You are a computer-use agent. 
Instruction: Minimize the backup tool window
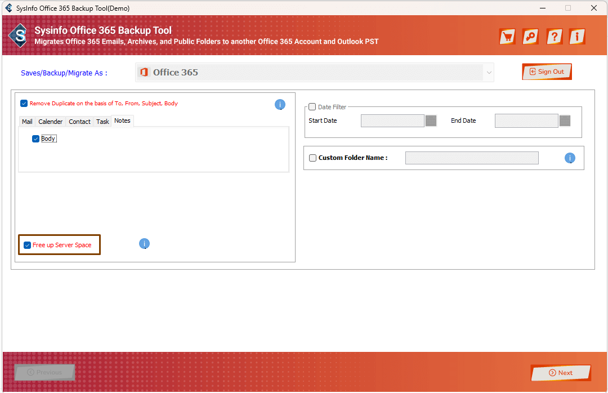[543, 8]
